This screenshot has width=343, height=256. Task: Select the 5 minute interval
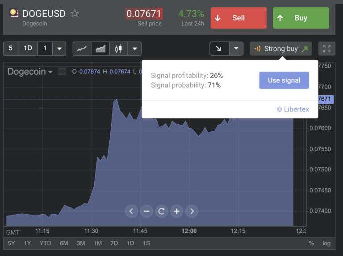click(x=11, y=49)
